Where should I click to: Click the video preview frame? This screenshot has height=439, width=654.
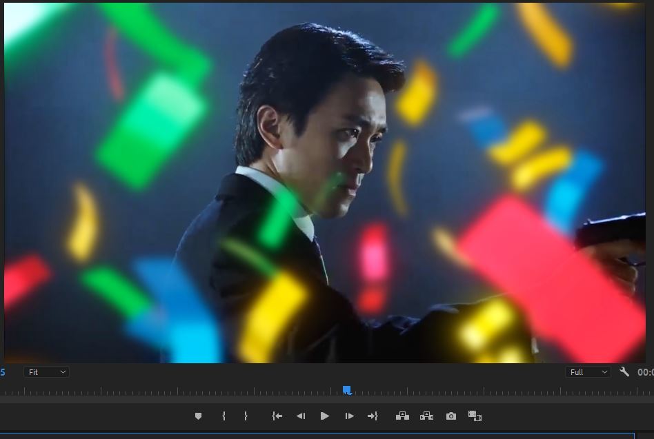pos(324,183)
